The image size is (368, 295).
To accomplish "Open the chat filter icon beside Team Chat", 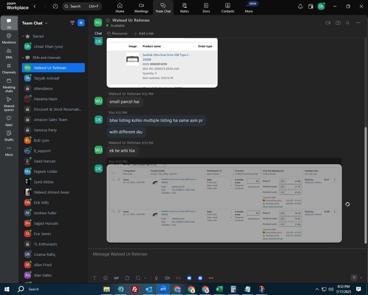I will point(72,23).
